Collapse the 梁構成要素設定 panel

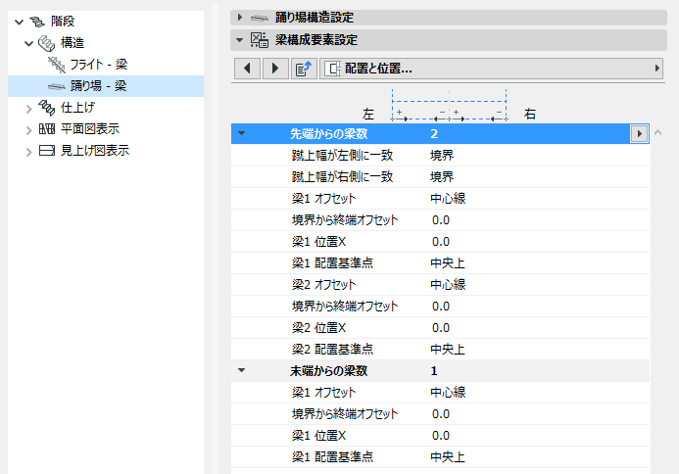[x=239, y=40]
